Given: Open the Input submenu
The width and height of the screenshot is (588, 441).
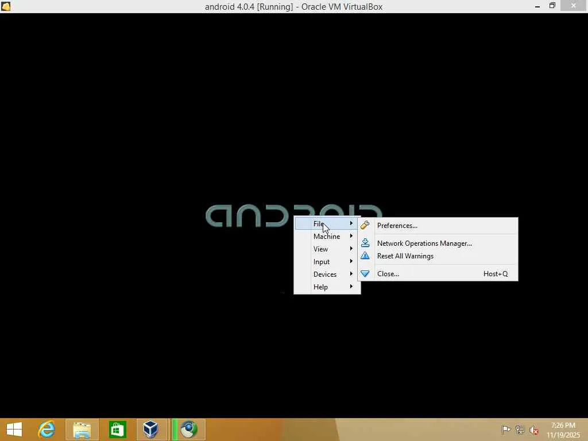Looking at the screenshot, I should coord(327,262).
